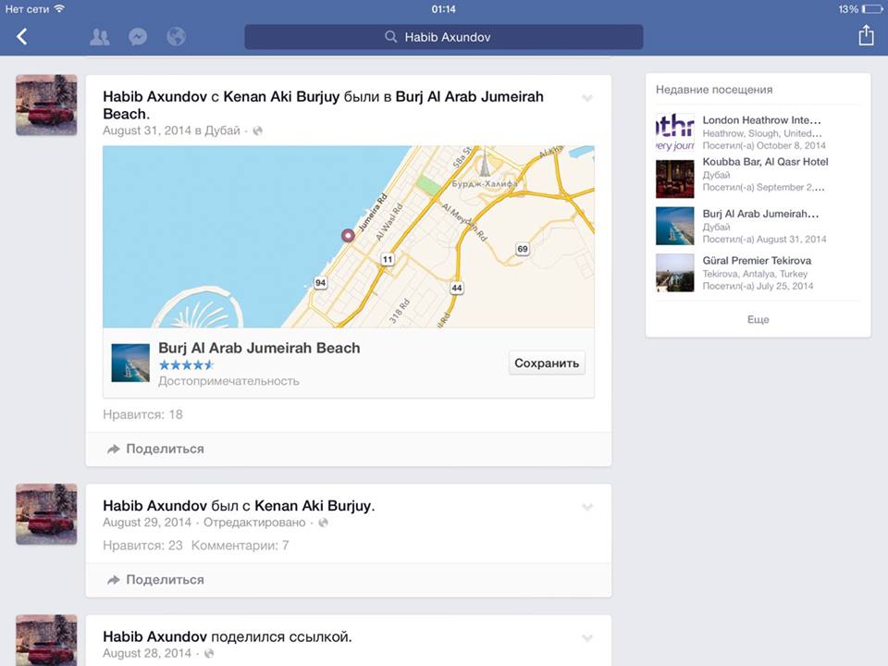Open London Heathrow recent visit entry
Screen dimensions: 888x666
pos(758,132)
